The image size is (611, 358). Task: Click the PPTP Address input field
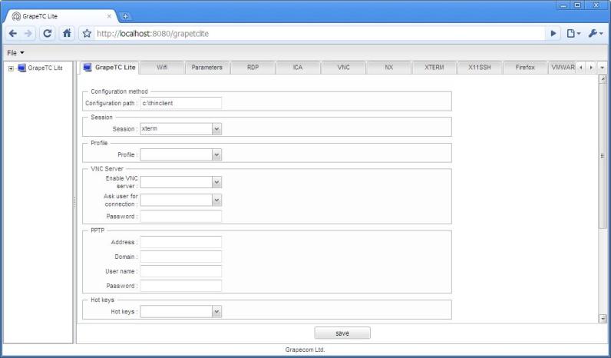181,242
